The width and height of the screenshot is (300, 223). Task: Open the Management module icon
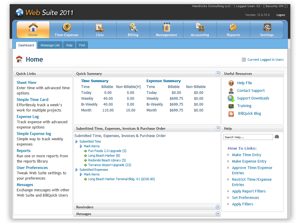pyautogui.click(x=166, y=28)
